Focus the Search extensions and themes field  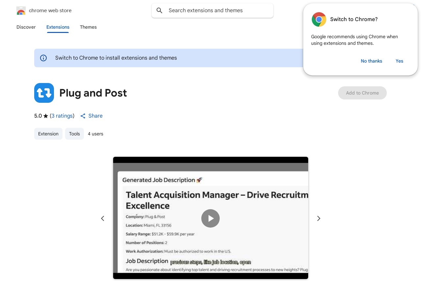(212, 11)
